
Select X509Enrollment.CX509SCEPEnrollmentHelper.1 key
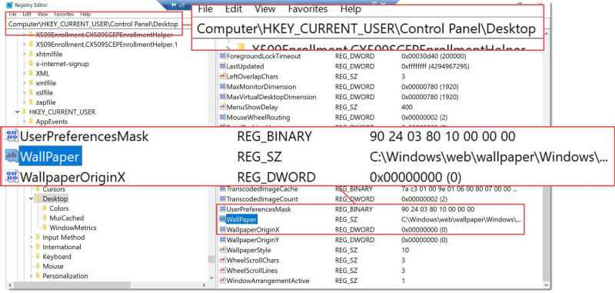click(x=106, y=45)
